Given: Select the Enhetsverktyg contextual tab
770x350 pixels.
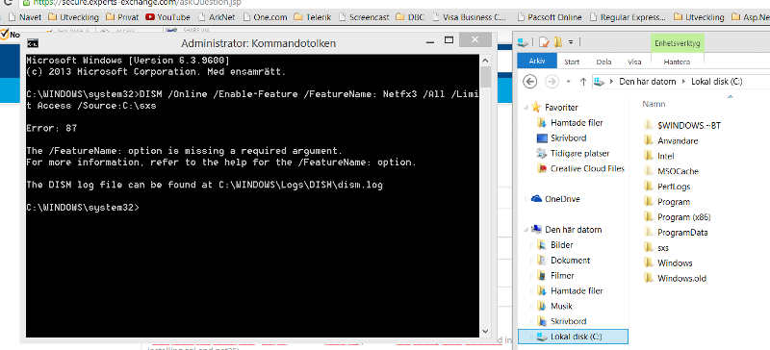Looking at the screenshot, I should [x=678, y=43].
